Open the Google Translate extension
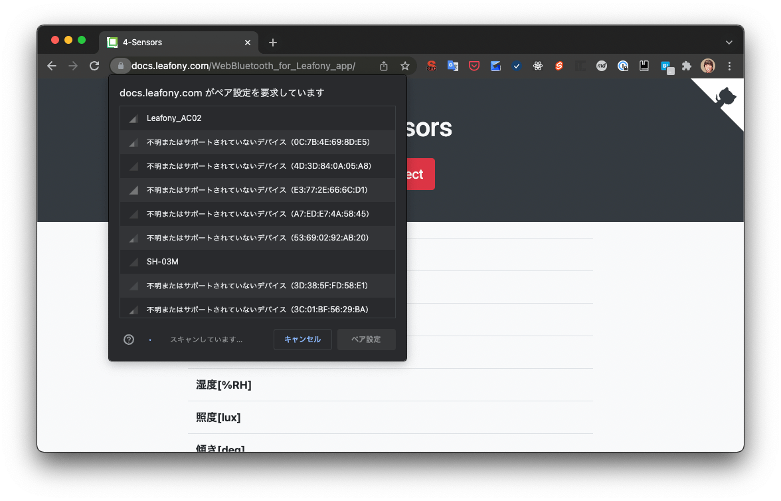This screenshot has width=781, height=501. [x=453, y=66]
